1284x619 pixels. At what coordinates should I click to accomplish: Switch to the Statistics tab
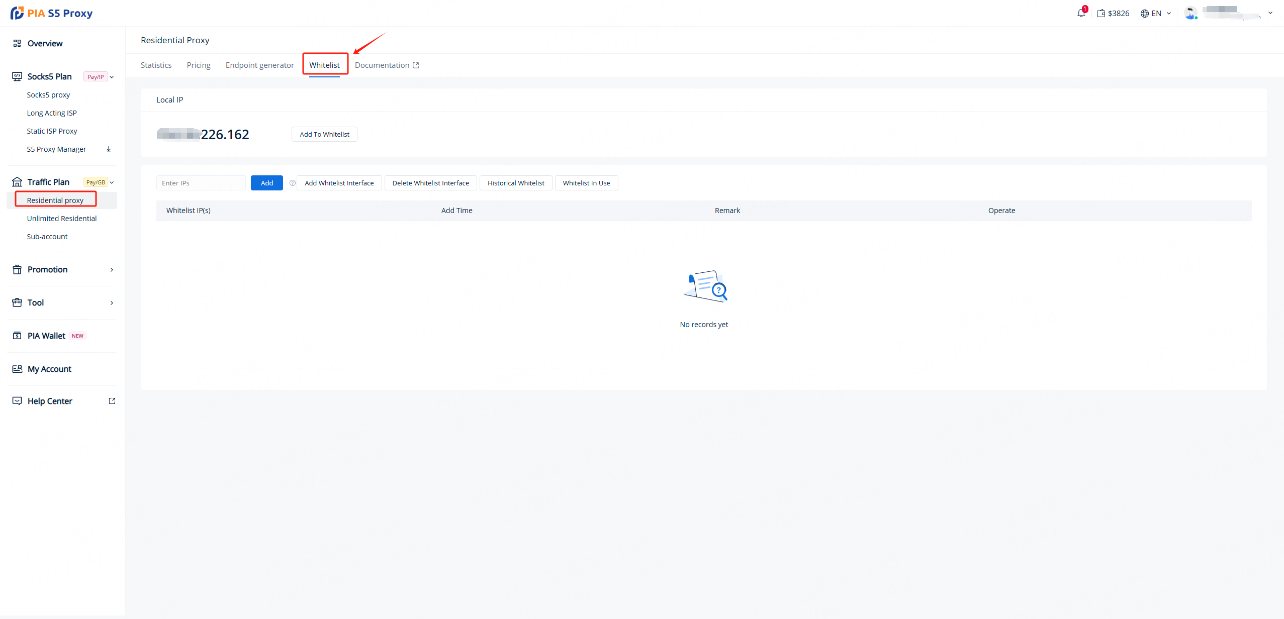[156, 65]
